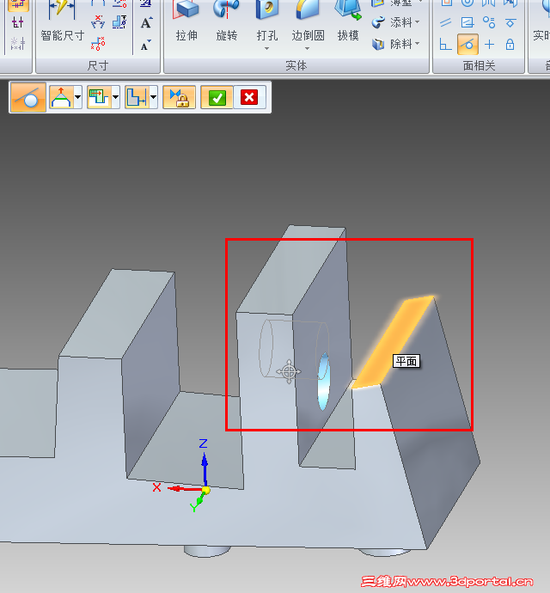Image resolution: width=550 pixels, height=593 pixels.
Task: Select the perpendicular face relationship icon
Action: [446, 44]
